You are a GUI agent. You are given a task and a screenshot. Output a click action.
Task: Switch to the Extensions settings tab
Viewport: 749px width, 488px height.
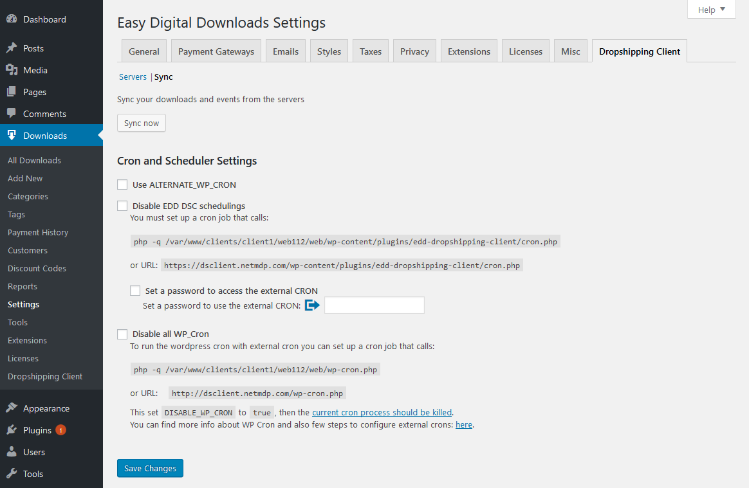pos(469,51)
